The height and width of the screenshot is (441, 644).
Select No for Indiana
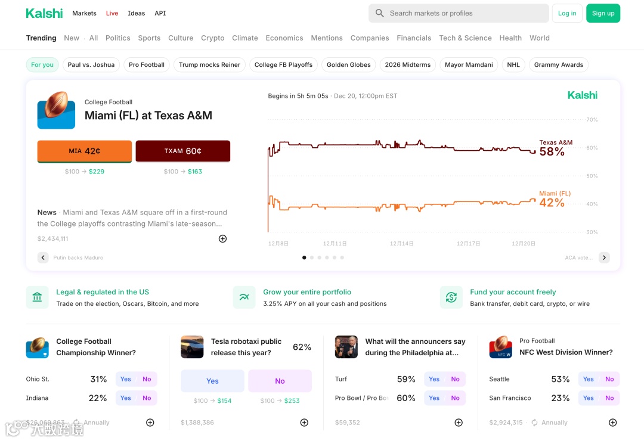147,398
